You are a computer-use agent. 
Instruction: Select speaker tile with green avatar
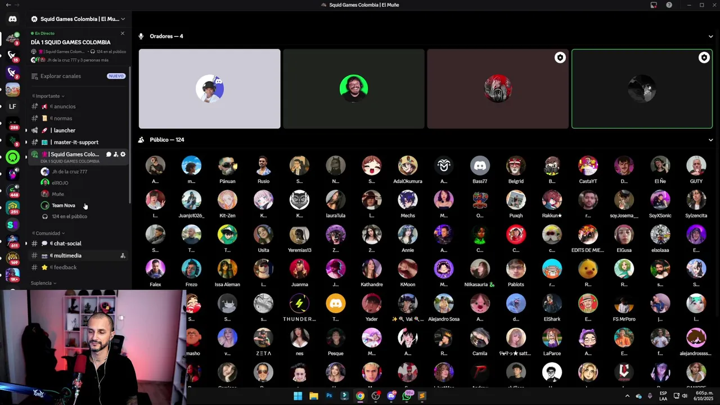(x=354, y=89)
